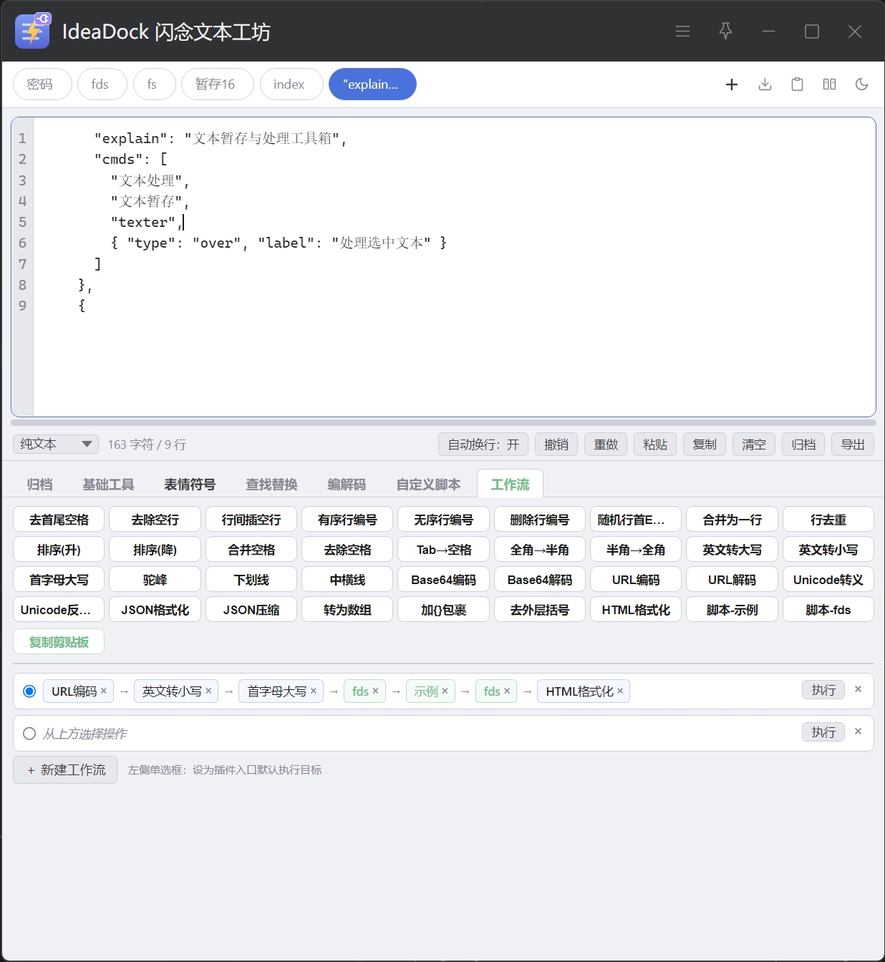Add 合并为一行 operation

tap(732, 520)
